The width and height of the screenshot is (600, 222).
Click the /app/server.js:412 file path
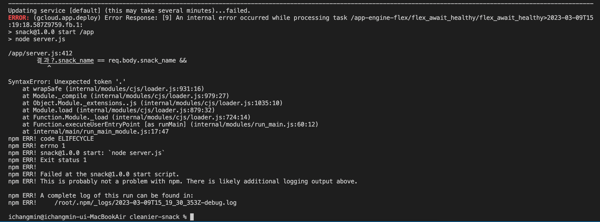[40, 53]
